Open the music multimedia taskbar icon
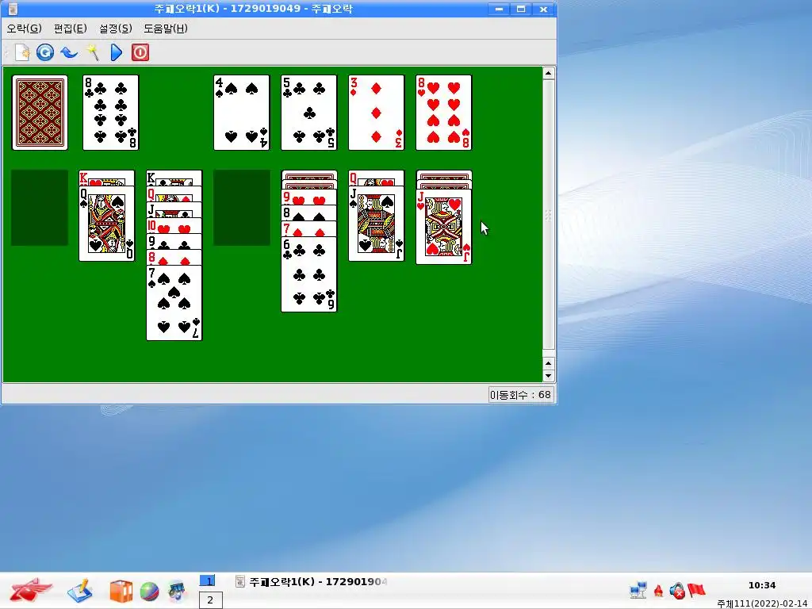The height and width of the screenshot is (609, 812). [x=177, y=592]
